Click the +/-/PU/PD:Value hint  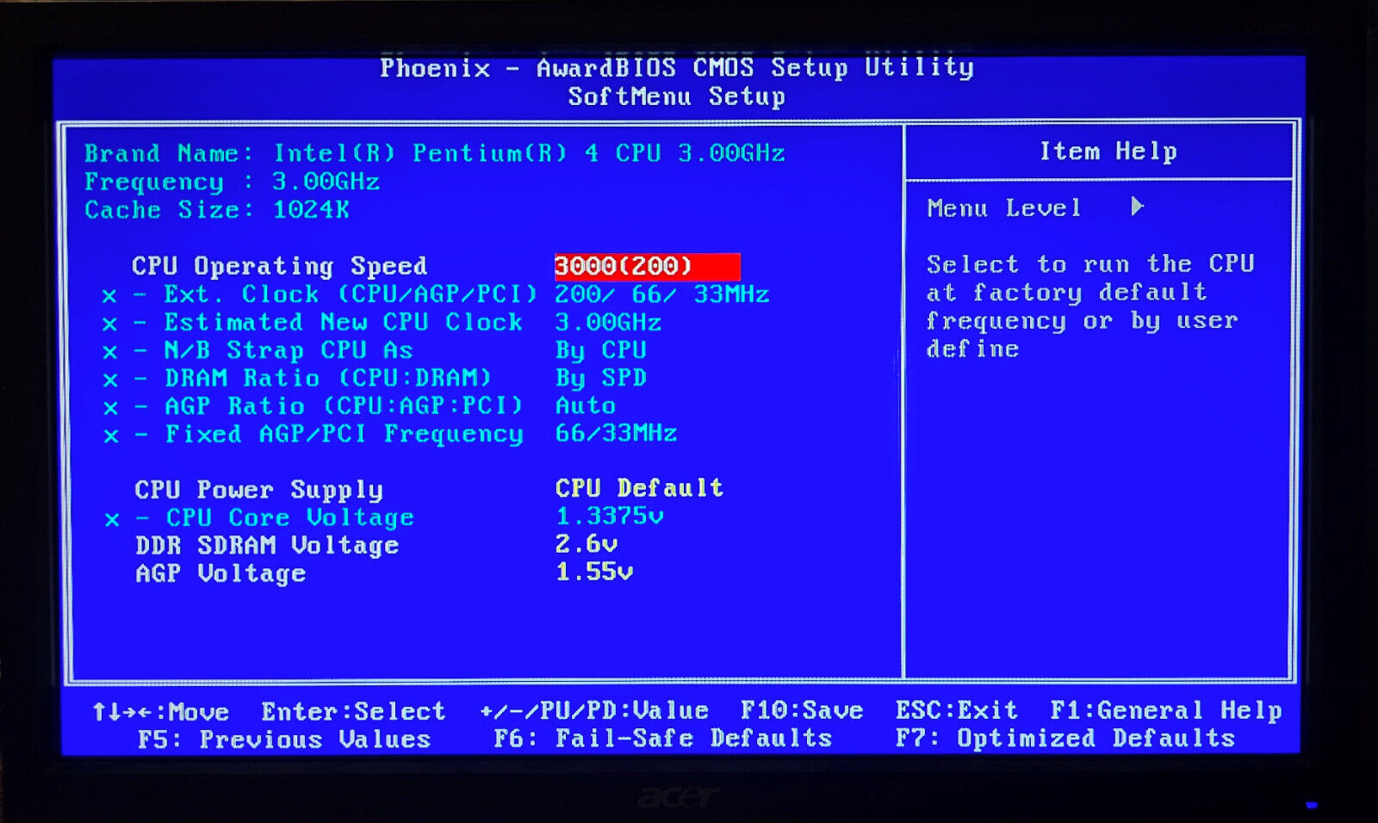point(594,710)
